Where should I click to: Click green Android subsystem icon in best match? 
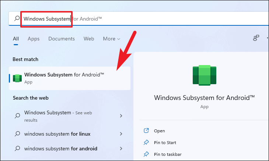(17, 78)
